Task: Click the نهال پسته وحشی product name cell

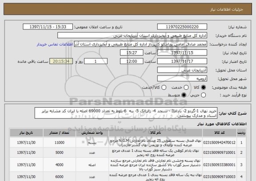Action: pyautogui.click(x=156, y=165)
